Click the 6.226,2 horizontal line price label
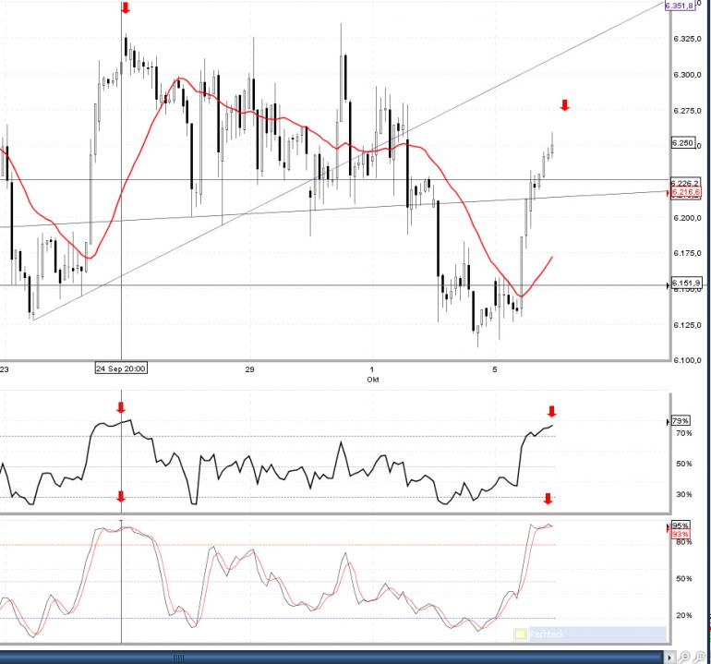This screenshot has height=664, width=711. (685, 182)
